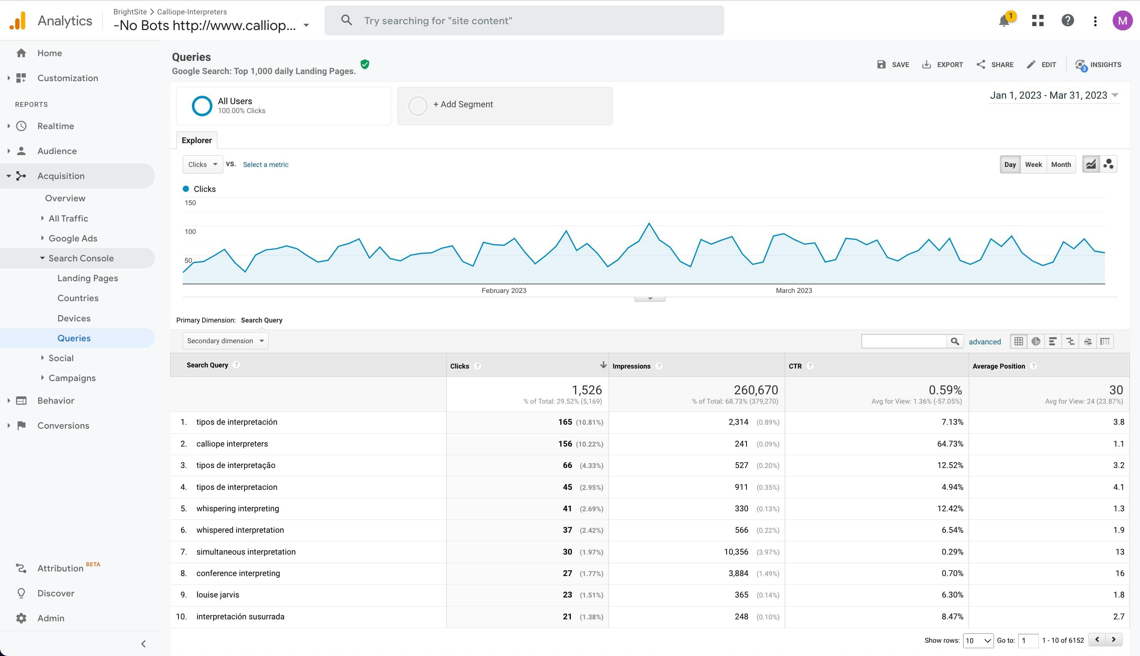This screenshot has height=656, width=1140.
Task: Select the pivot table view icon
Action: click(x=1105, y=342)
